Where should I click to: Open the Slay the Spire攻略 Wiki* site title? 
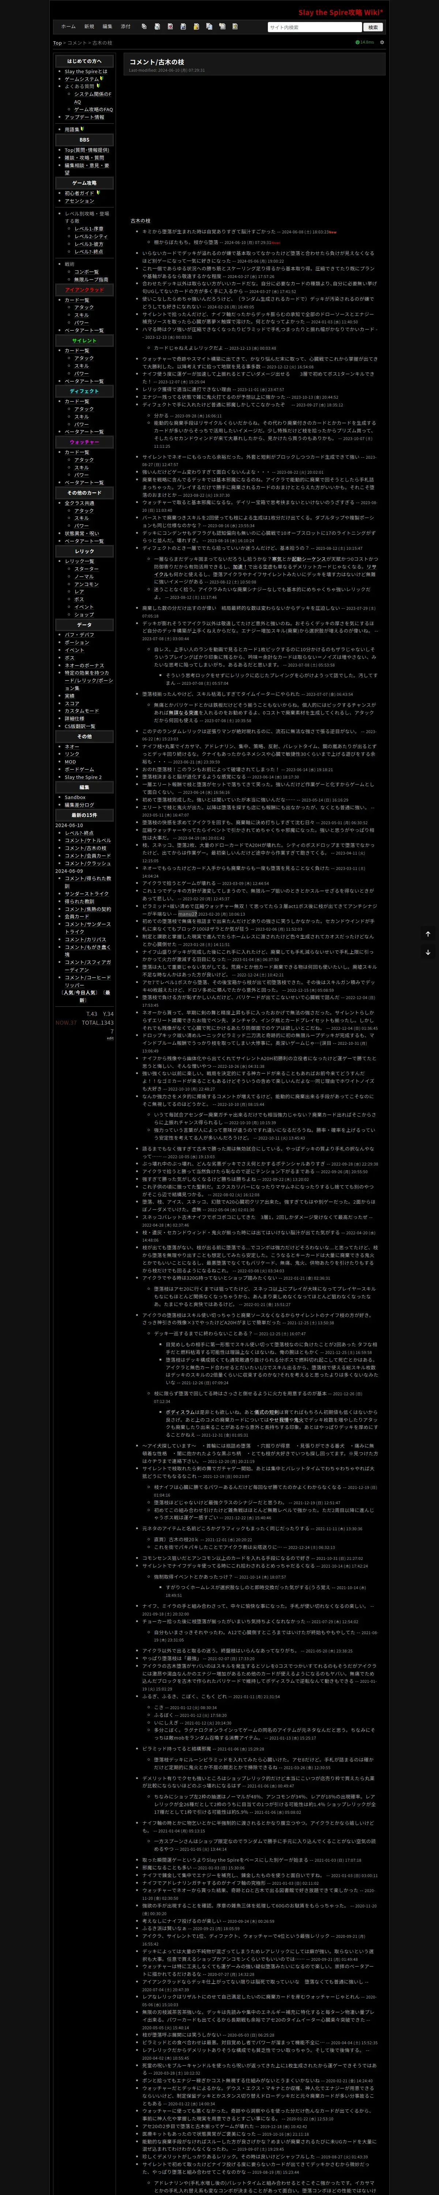click(x=340, y=13)
